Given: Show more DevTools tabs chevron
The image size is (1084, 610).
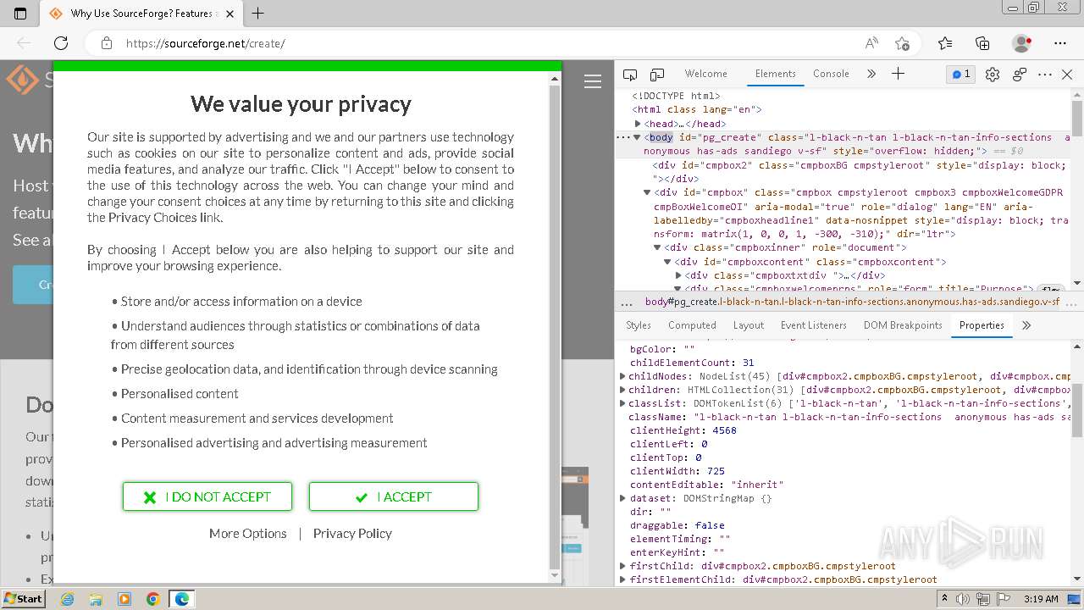Looking at the screenshot, I should (871, 74).
